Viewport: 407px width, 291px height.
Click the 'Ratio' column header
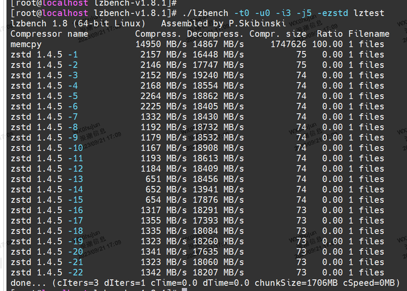tap(330, 34)
